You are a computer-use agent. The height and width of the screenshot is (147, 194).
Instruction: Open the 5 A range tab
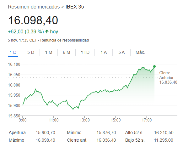click(121, 52)
